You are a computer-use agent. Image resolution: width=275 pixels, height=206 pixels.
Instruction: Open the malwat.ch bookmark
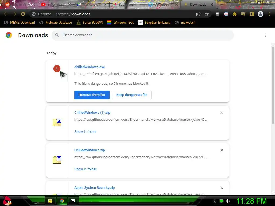click(185, 23)
